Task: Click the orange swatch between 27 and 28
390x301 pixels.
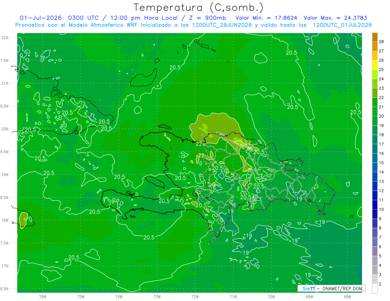Action: point(375,46)
